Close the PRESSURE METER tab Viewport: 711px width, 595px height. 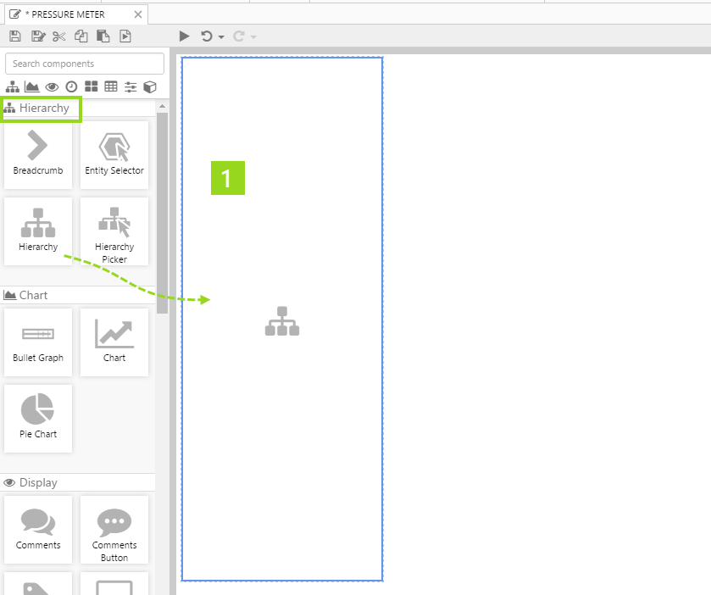137,14
